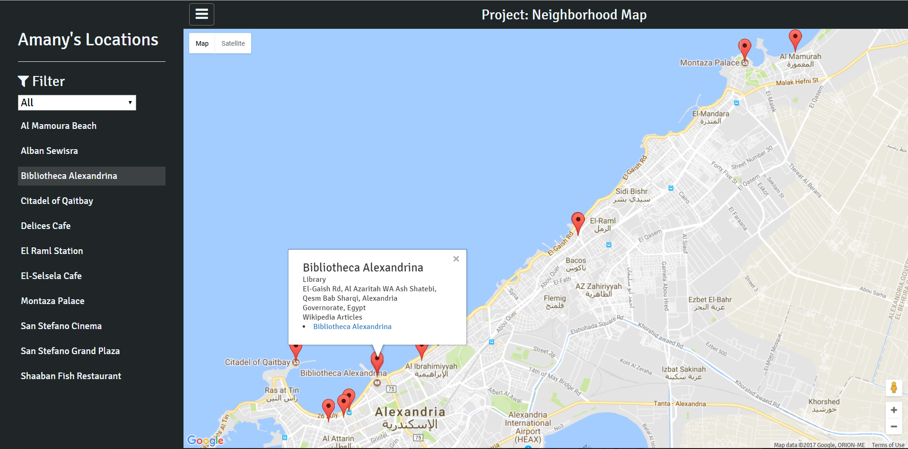
Task: Select Al Mamoura Beach in list
Action: click(92, 126)
